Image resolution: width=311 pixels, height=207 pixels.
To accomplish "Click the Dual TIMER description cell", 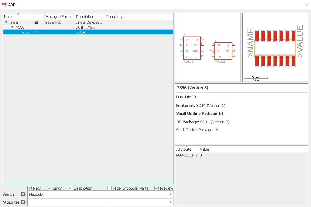I will [85, 27].
